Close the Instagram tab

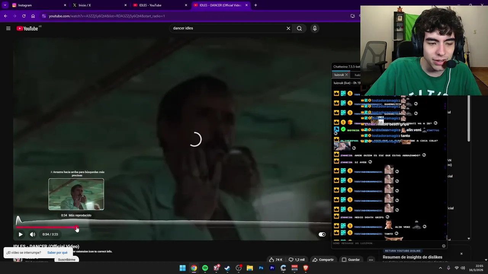click(65, 5)
